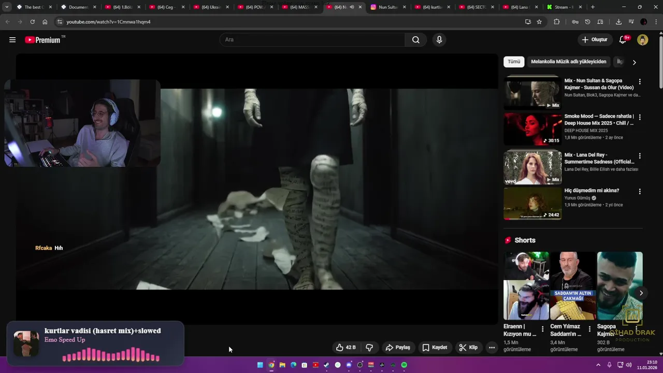The image size is (663, 373).
Task: Install app icon in address bar
Action: (x=528, y=22)
